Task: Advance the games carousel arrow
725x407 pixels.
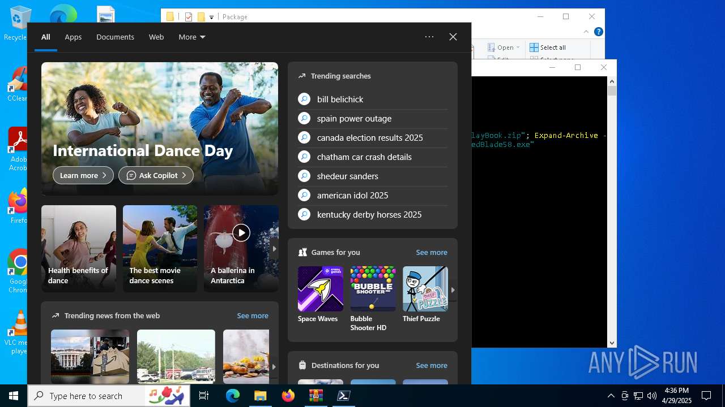Action: 453,290
